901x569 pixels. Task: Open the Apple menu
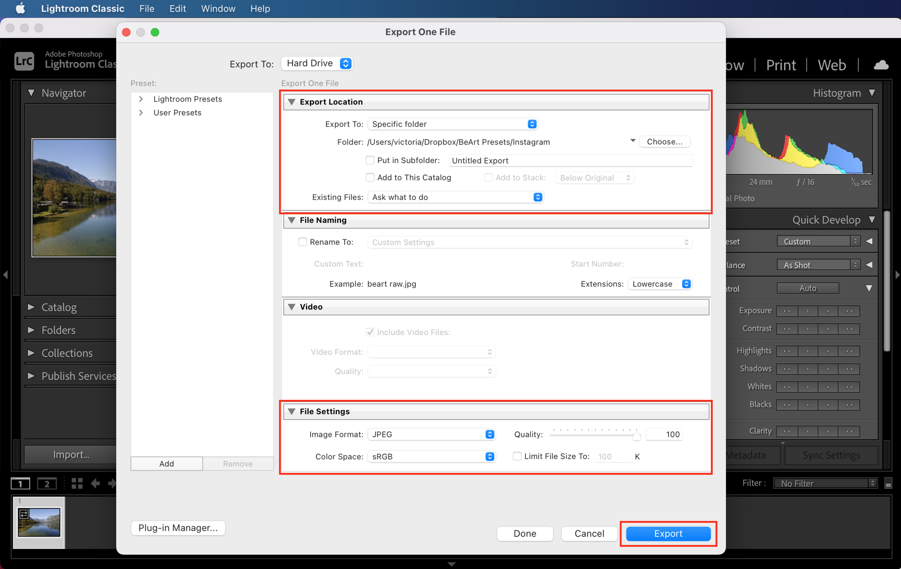pyautogui.click(x=20, y=8)
